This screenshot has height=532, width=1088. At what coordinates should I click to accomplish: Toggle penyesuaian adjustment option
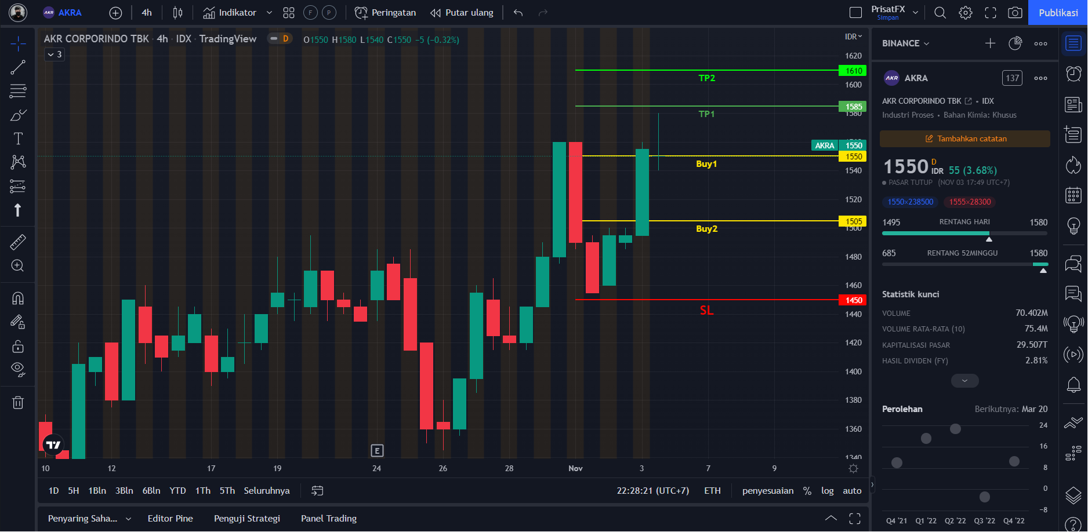768,491
